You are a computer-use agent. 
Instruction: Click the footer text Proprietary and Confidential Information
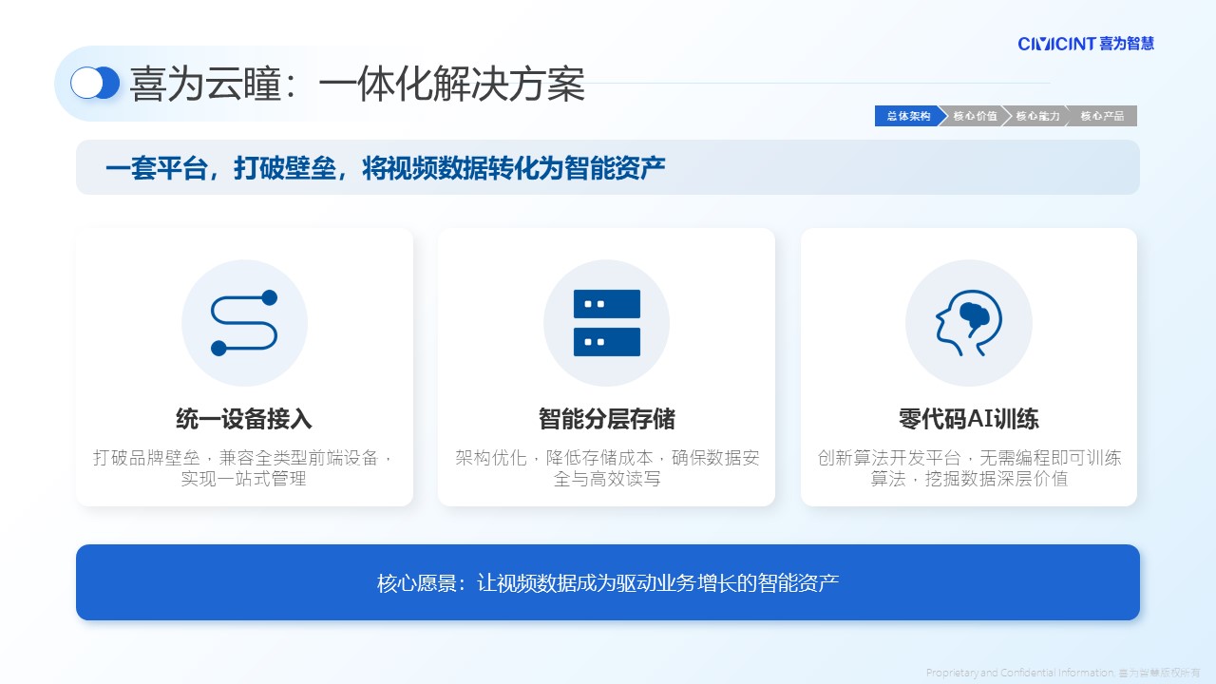coord(1019,673)
